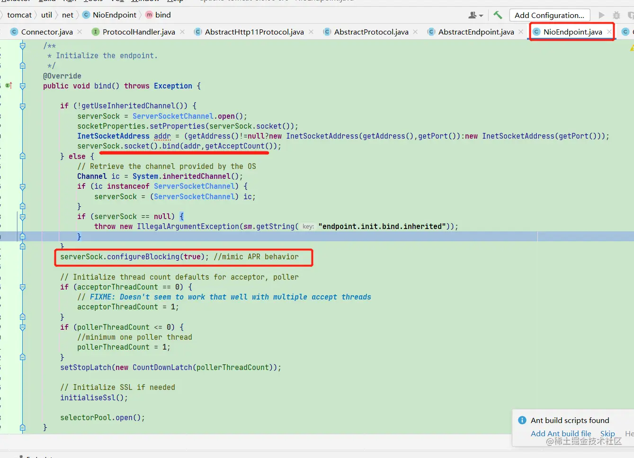Click the socketProperties.setProperties call
This screenshot has height=458, width=634.
click(x=188, y=126)
